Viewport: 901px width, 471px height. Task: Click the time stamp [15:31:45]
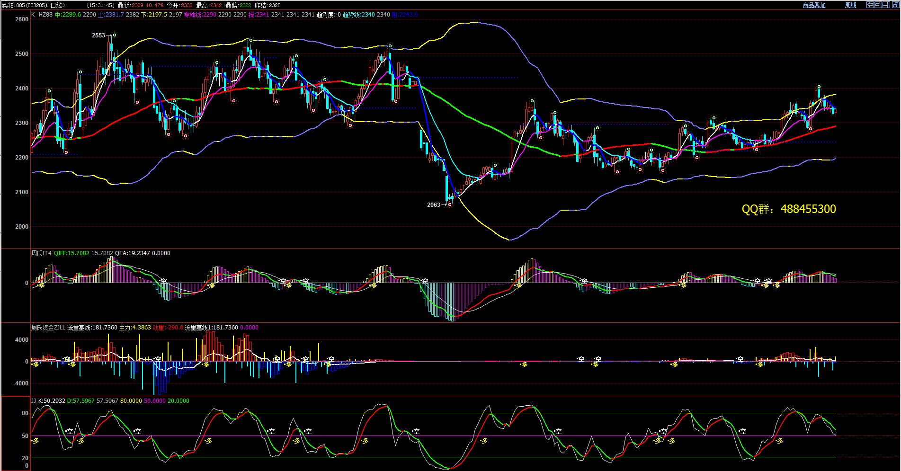(101, 5)
